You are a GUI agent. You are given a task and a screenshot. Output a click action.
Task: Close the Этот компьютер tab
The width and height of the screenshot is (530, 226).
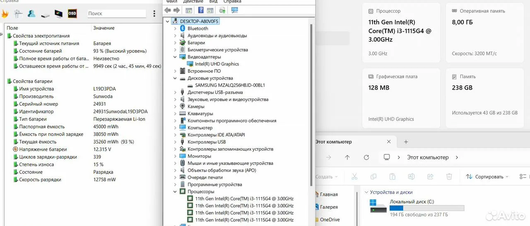[x=389, y=142]
